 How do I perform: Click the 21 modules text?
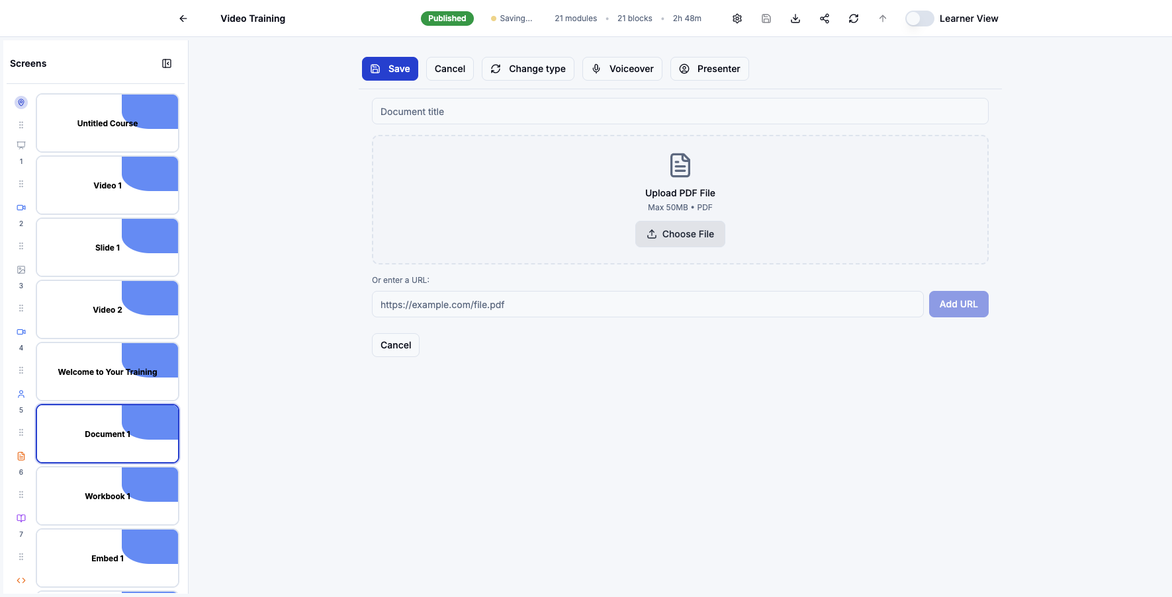coord(576,19)
